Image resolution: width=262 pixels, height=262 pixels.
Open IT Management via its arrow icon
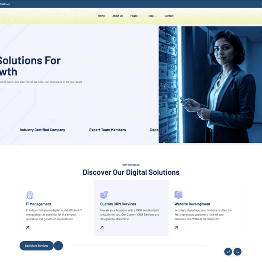28,227
